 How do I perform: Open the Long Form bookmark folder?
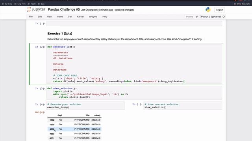point(20,4)
